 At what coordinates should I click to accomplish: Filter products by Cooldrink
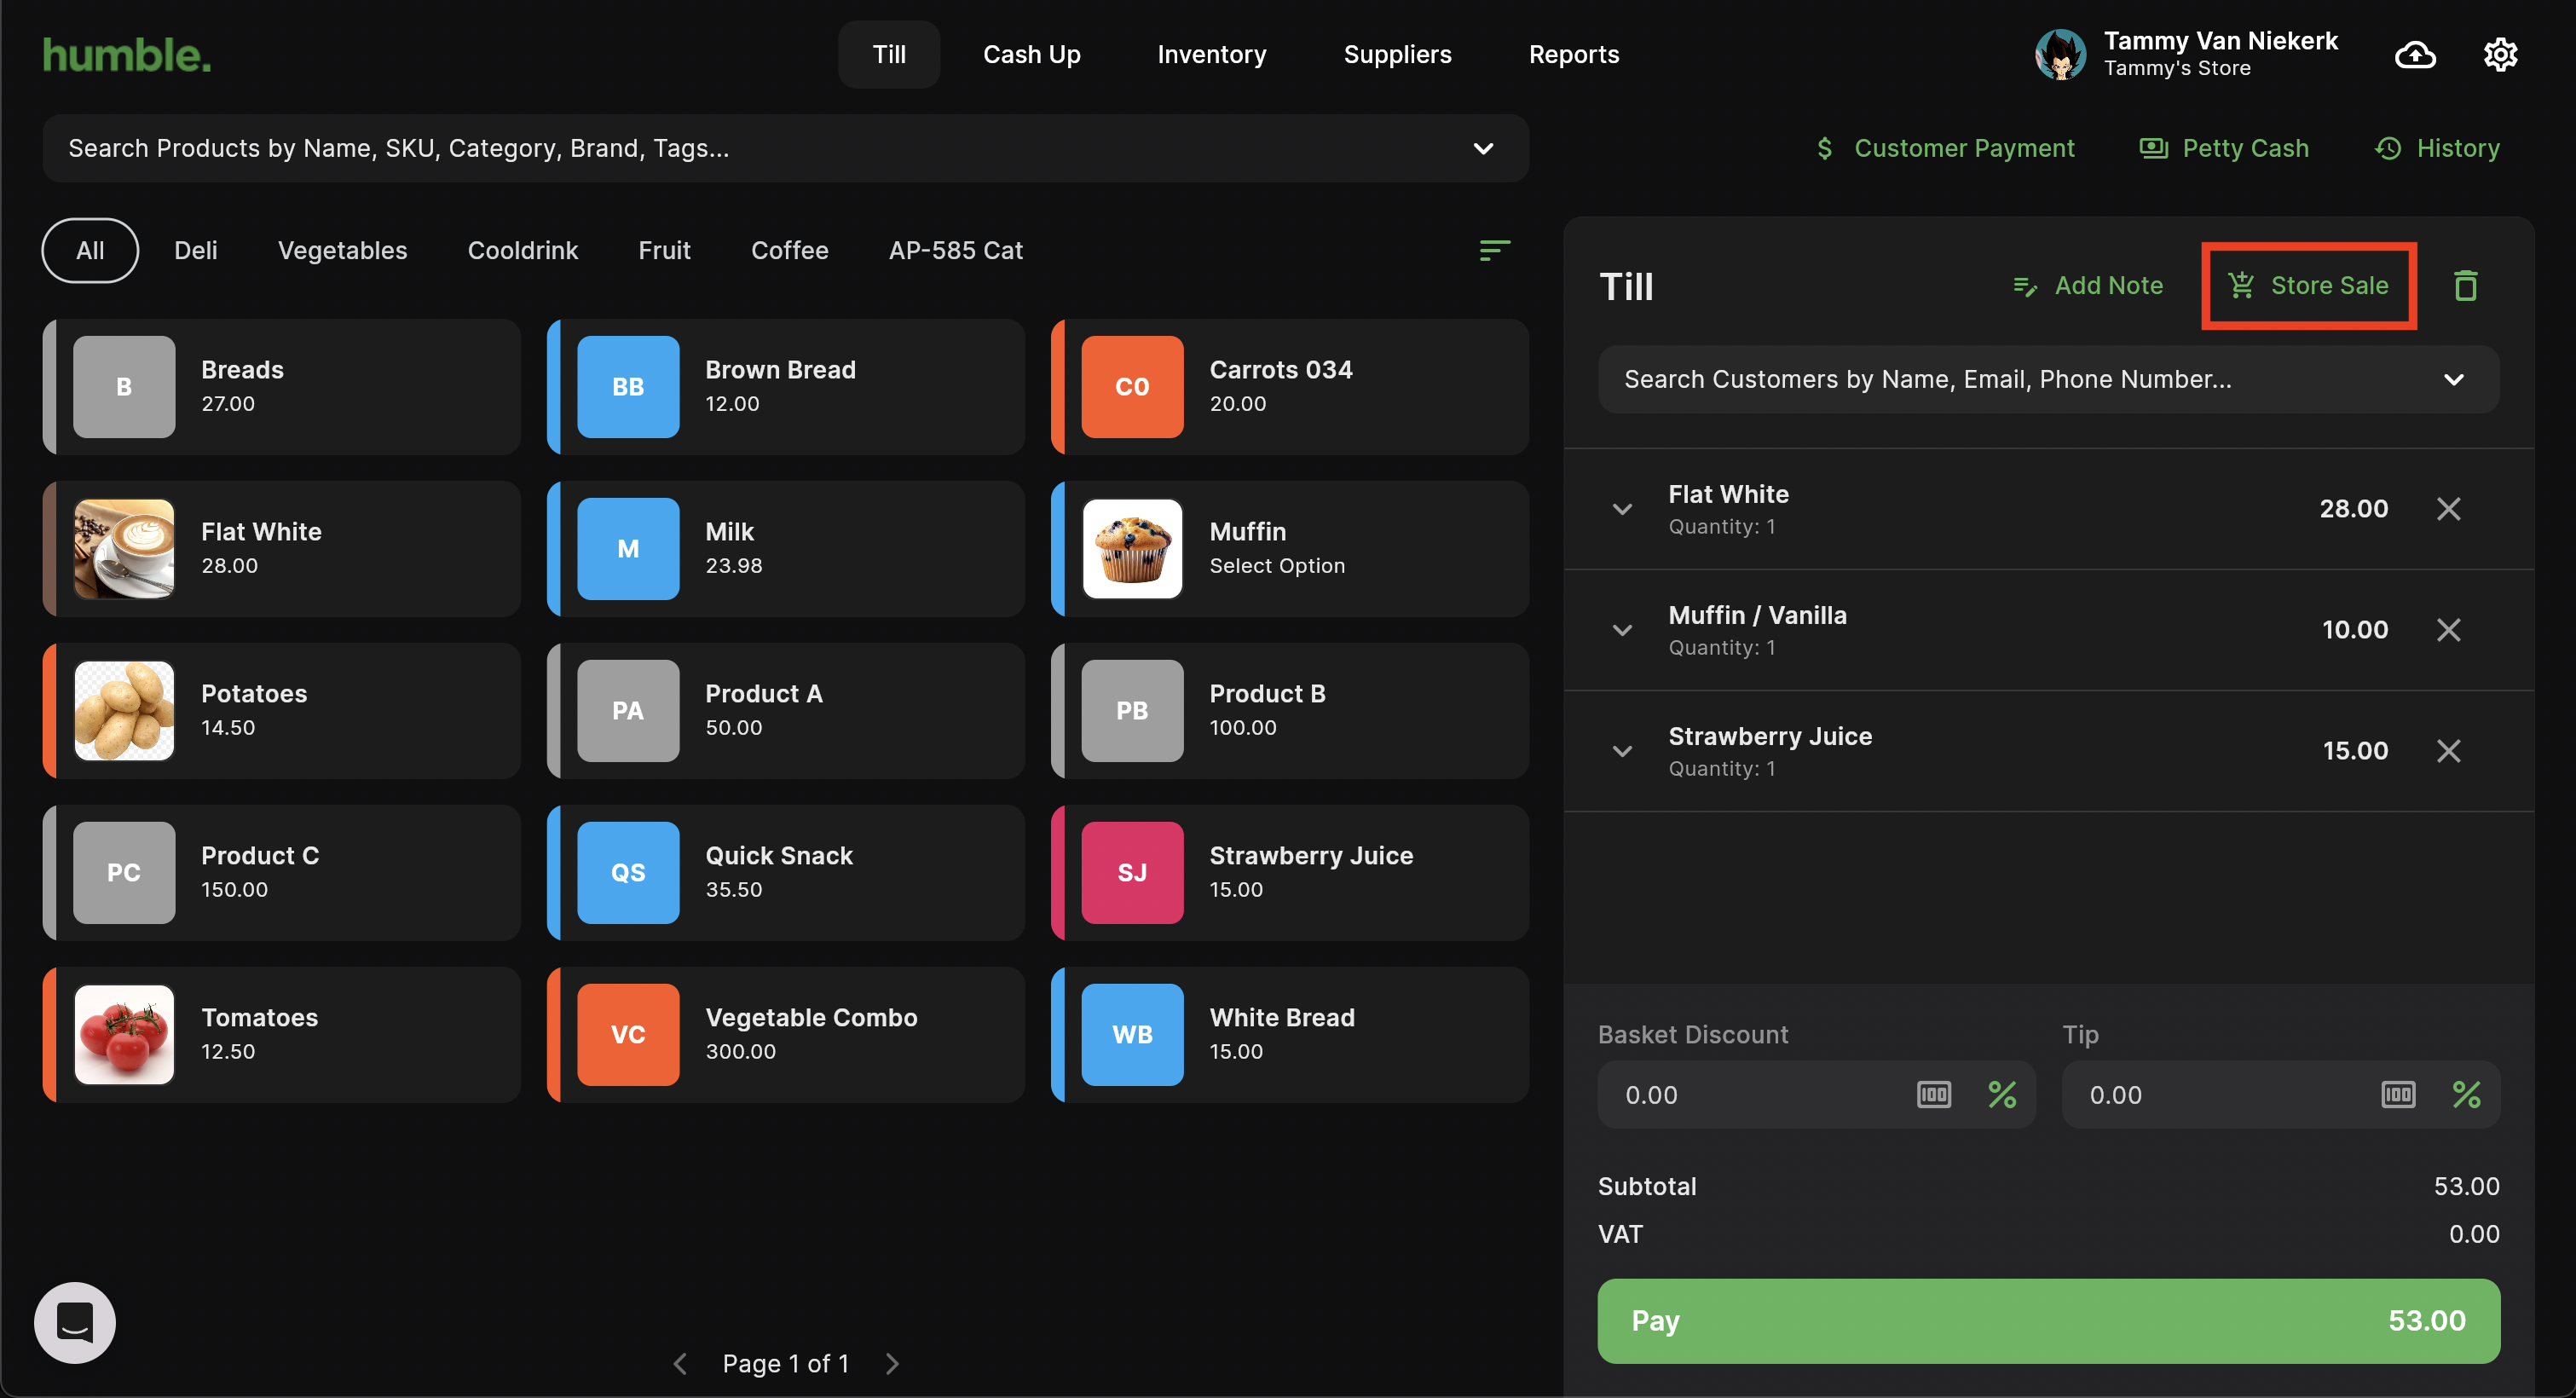pyautogui.click(x=523, y=250)
